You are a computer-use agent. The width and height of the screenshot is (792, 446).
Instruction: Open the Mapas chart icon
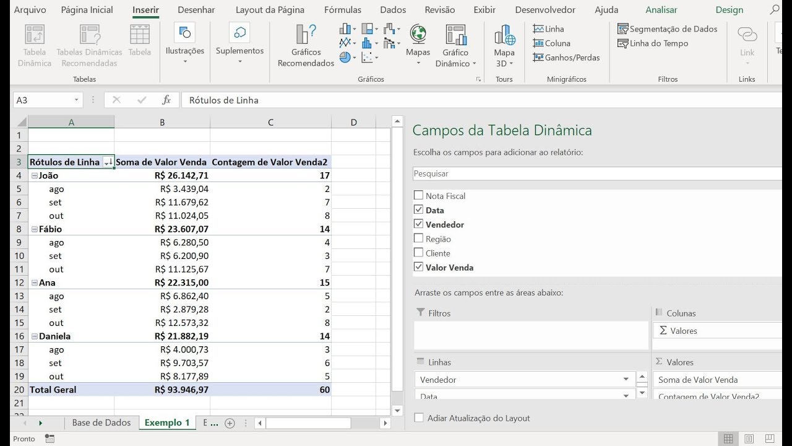tap(418, 35)
